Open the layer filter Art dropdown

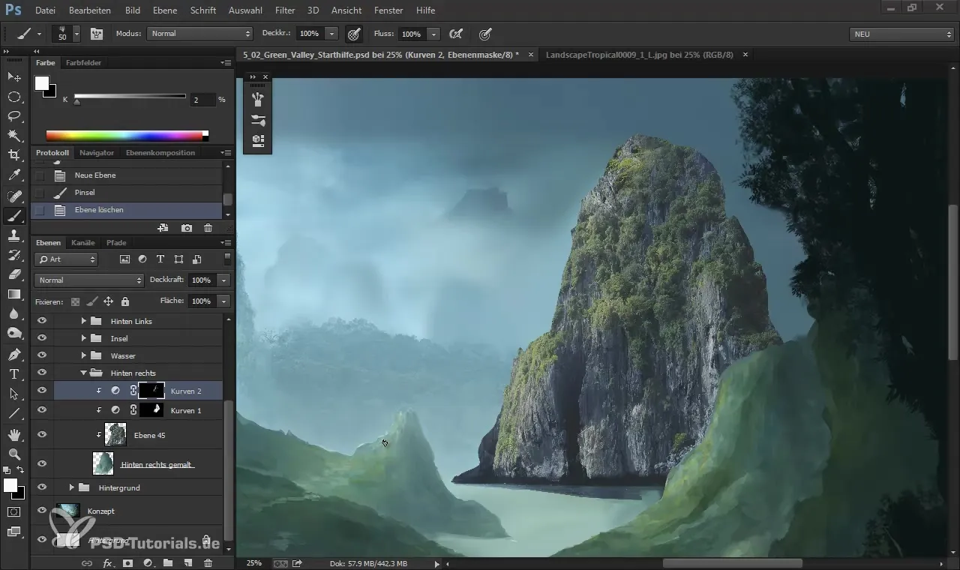(x=66, y=259)
